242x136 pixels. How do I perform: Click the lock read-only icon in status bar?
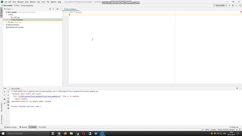(x=237, y=130)
